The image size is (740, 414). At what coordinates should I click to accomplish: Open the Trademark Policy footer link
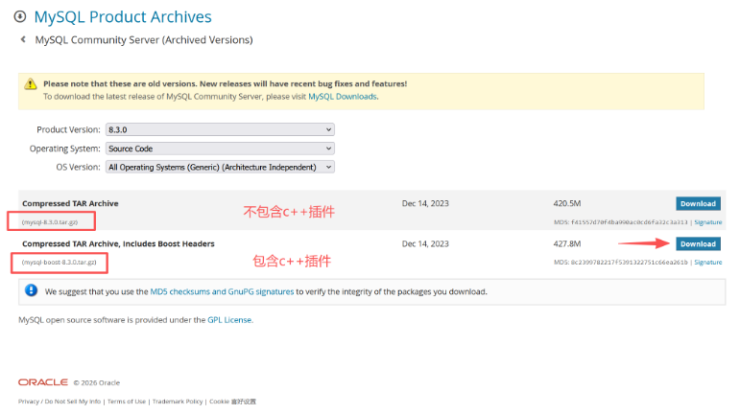(178, 402)
